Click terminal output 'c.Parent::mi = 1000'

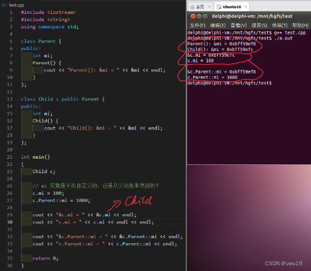pyautogui.click(x=212, y=77)
